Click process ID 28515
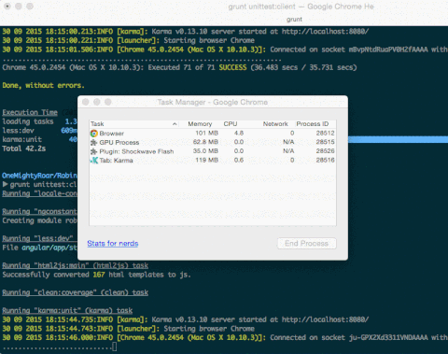The image size is (448, 354). tap(325, 142)
